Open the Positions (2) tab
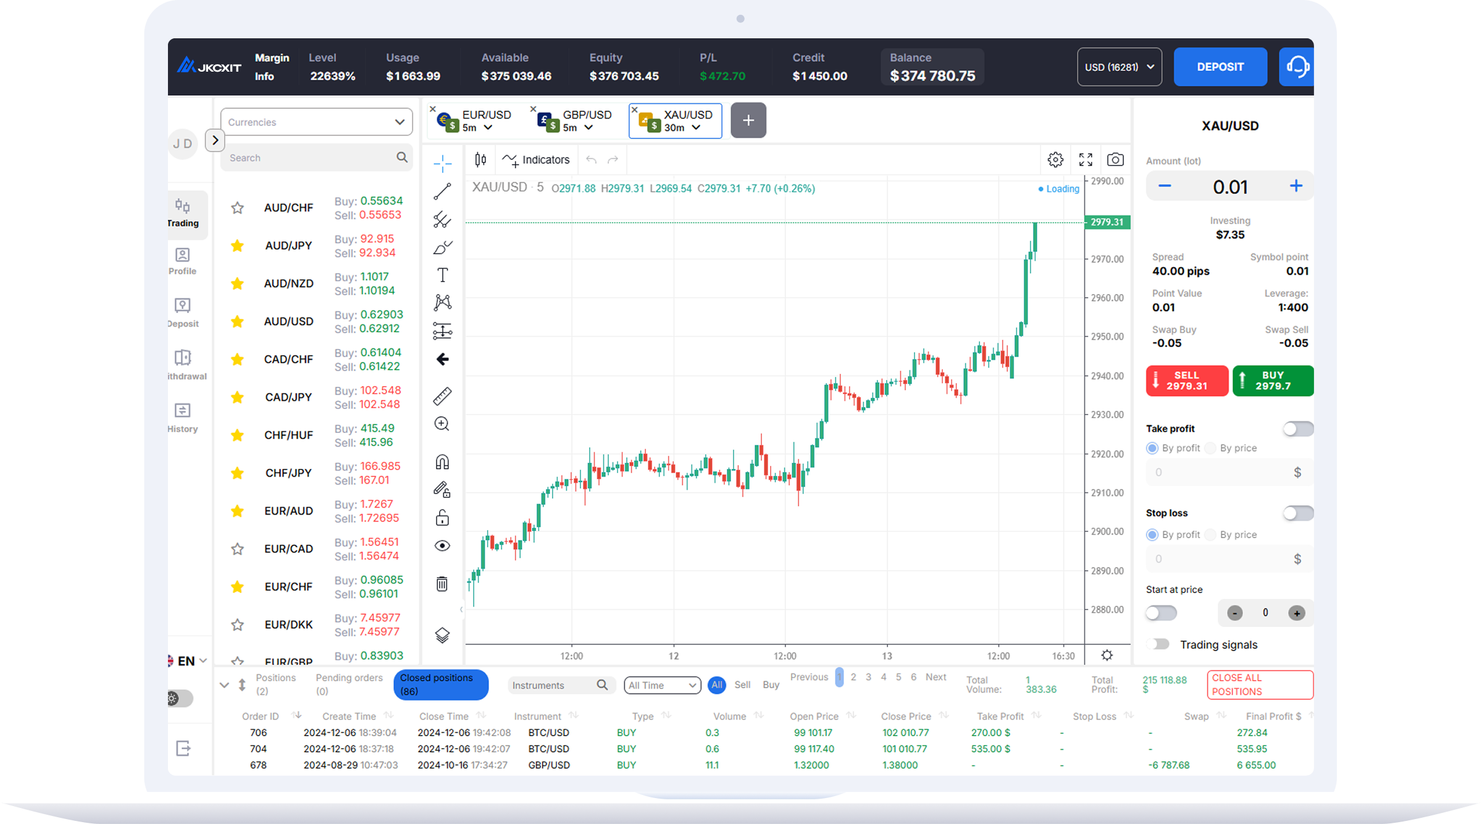The width and height of the screenshot is (1482, 824). [275, 684]
